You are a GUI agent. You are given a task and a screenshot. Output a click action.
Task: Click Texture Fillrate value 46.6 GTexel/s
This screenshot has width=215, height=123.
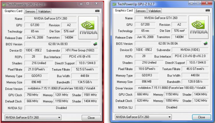[x=195, y=69]
